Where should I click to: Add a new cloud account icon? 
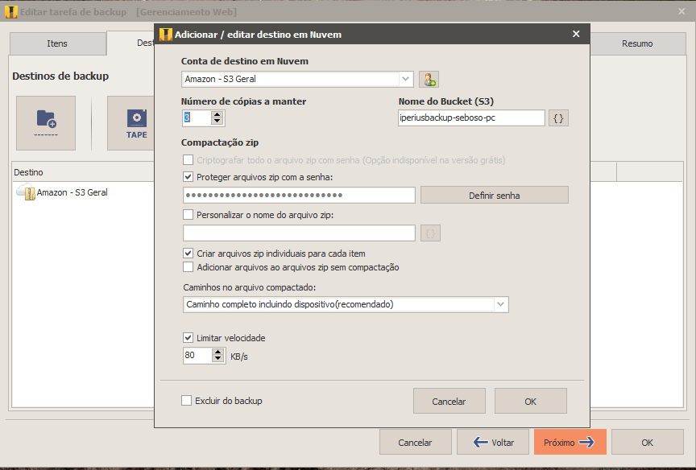tap(429, 80)
